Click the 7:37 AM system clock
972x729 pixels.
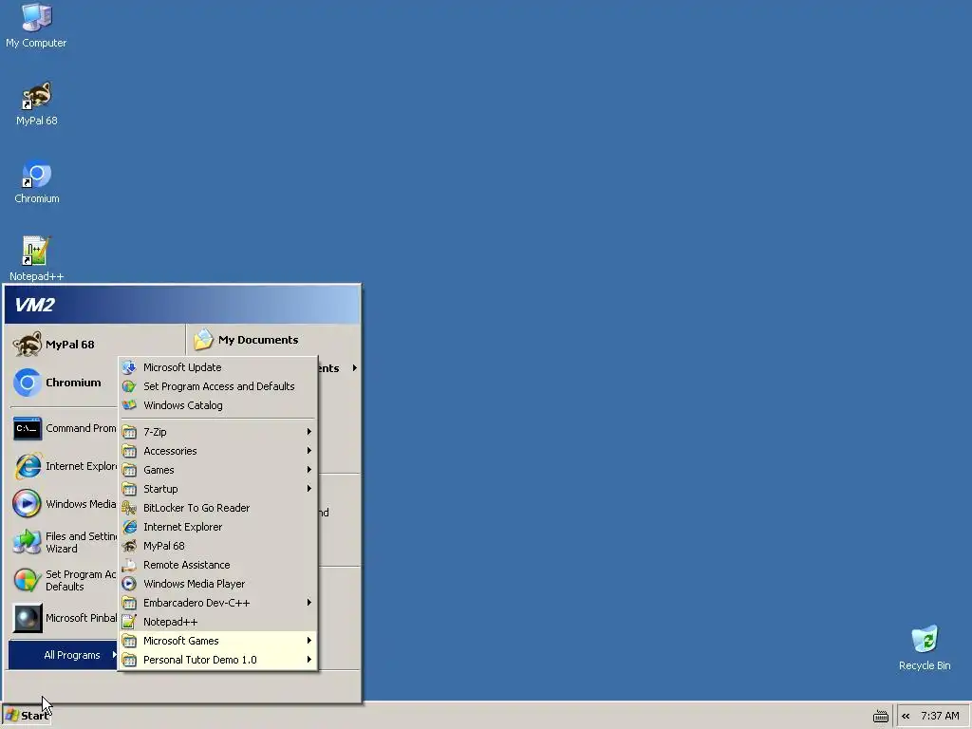(x=940, y=716)
